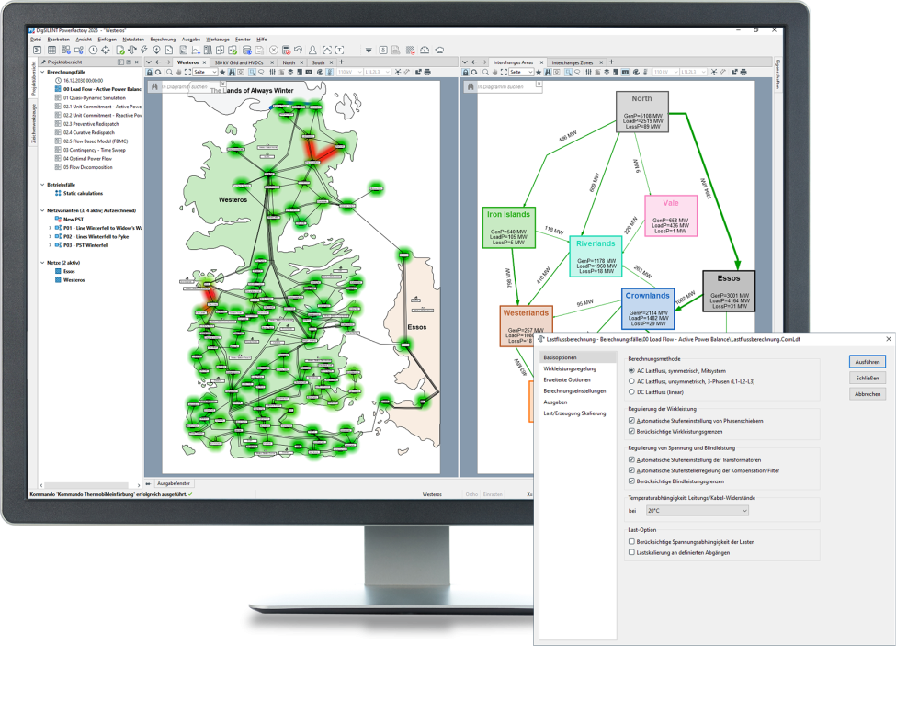Click the Schließen button
Viewport: 919px width, 724px height.
(868, 378)
